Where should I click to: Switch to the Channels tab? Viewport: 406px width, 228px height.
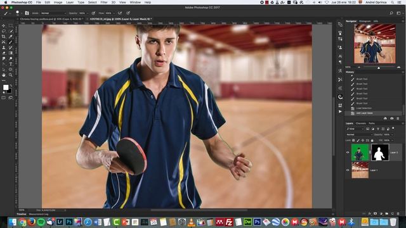click(x=361, y=123)
